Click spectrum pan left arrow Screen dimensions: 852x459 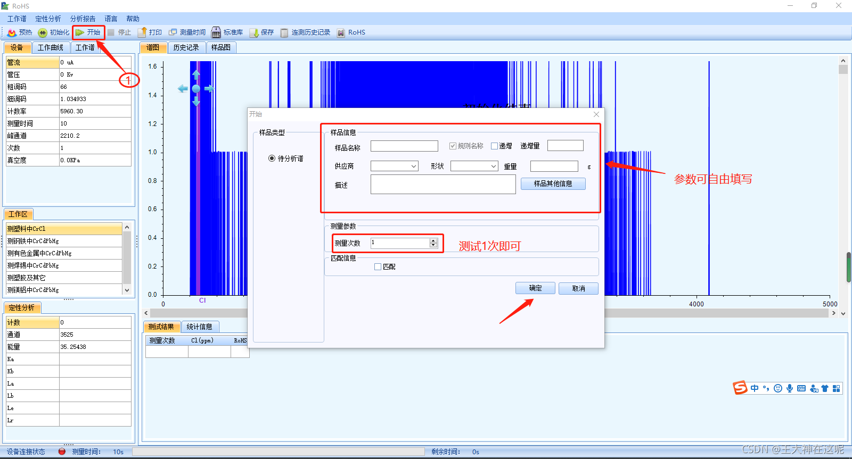(183, 89)
